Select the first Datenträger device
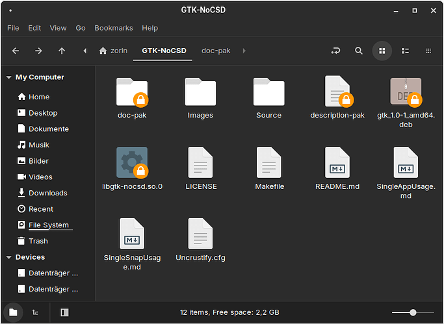Image resolution: width=444 pixels, height=324 pixels. pos(47,273)
